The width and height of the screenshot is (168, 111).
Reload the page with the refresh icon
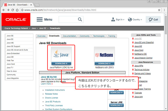tap(13, 10)
